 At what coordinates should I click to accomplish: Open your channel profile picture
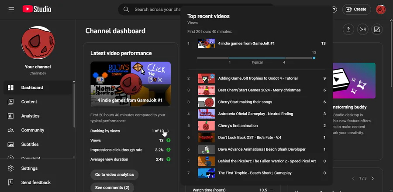click(38, 43)
